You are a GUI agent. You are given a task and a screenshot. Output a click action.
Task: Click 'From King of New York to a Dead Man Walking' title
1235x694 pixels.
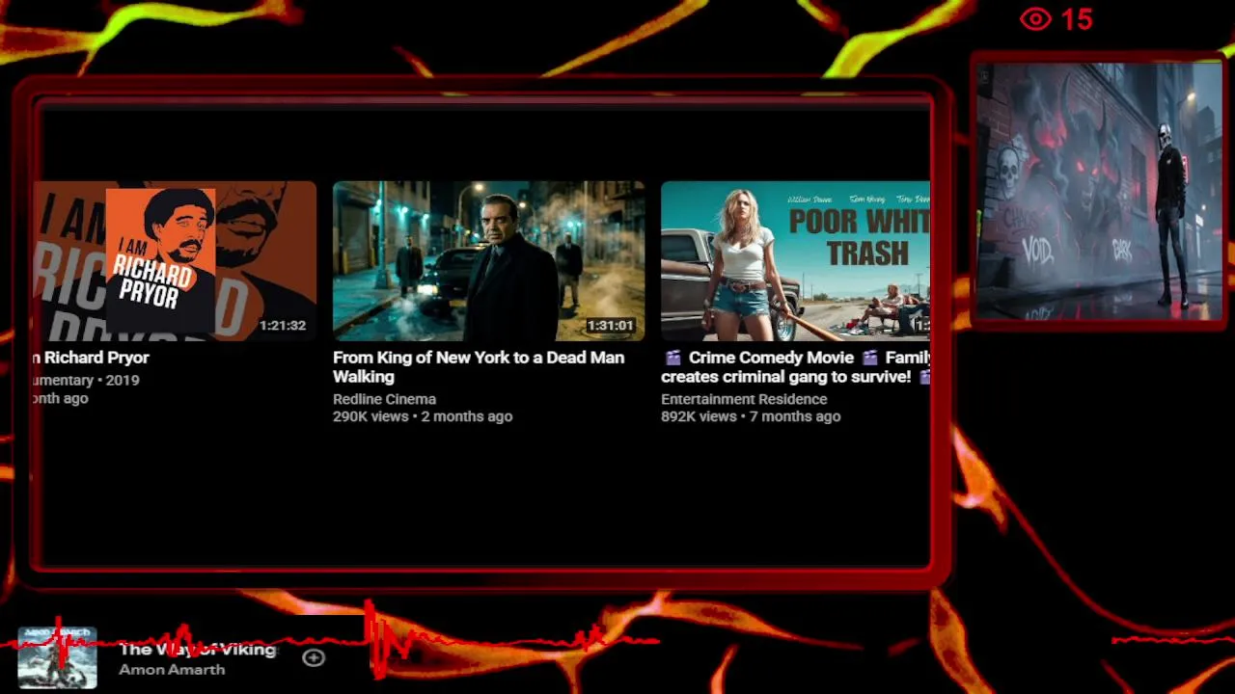coord(479,367)
